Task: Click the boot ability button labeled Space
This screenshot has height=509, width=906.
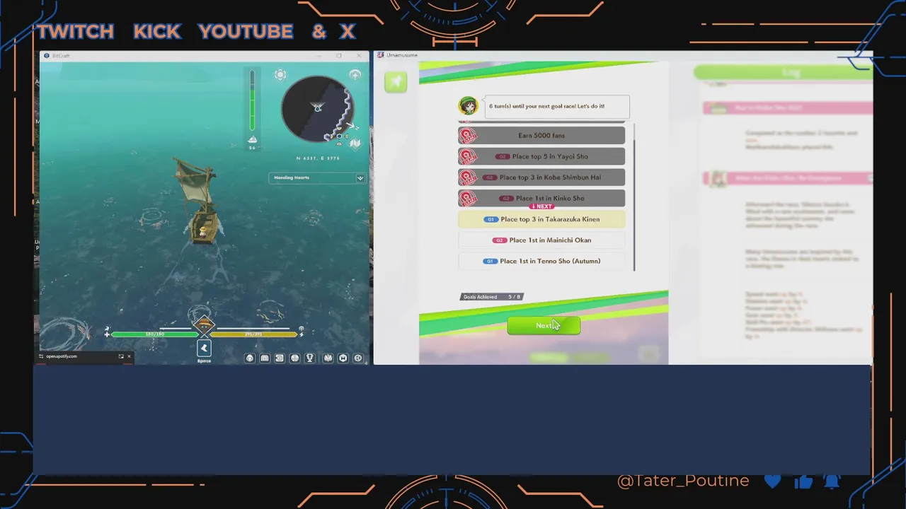Action: pyautogui.click(x=204, y=348)
